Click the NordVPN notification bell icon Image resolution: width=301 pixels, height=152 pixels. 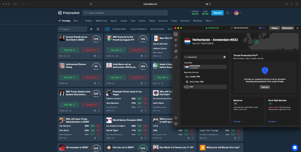click(297, 28)
